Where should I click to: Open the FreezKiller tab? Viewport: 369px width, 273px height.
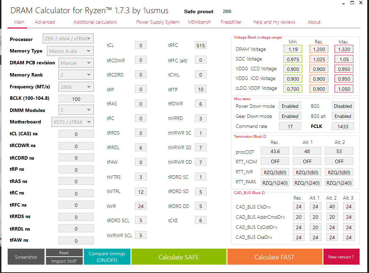click(231, 22)
